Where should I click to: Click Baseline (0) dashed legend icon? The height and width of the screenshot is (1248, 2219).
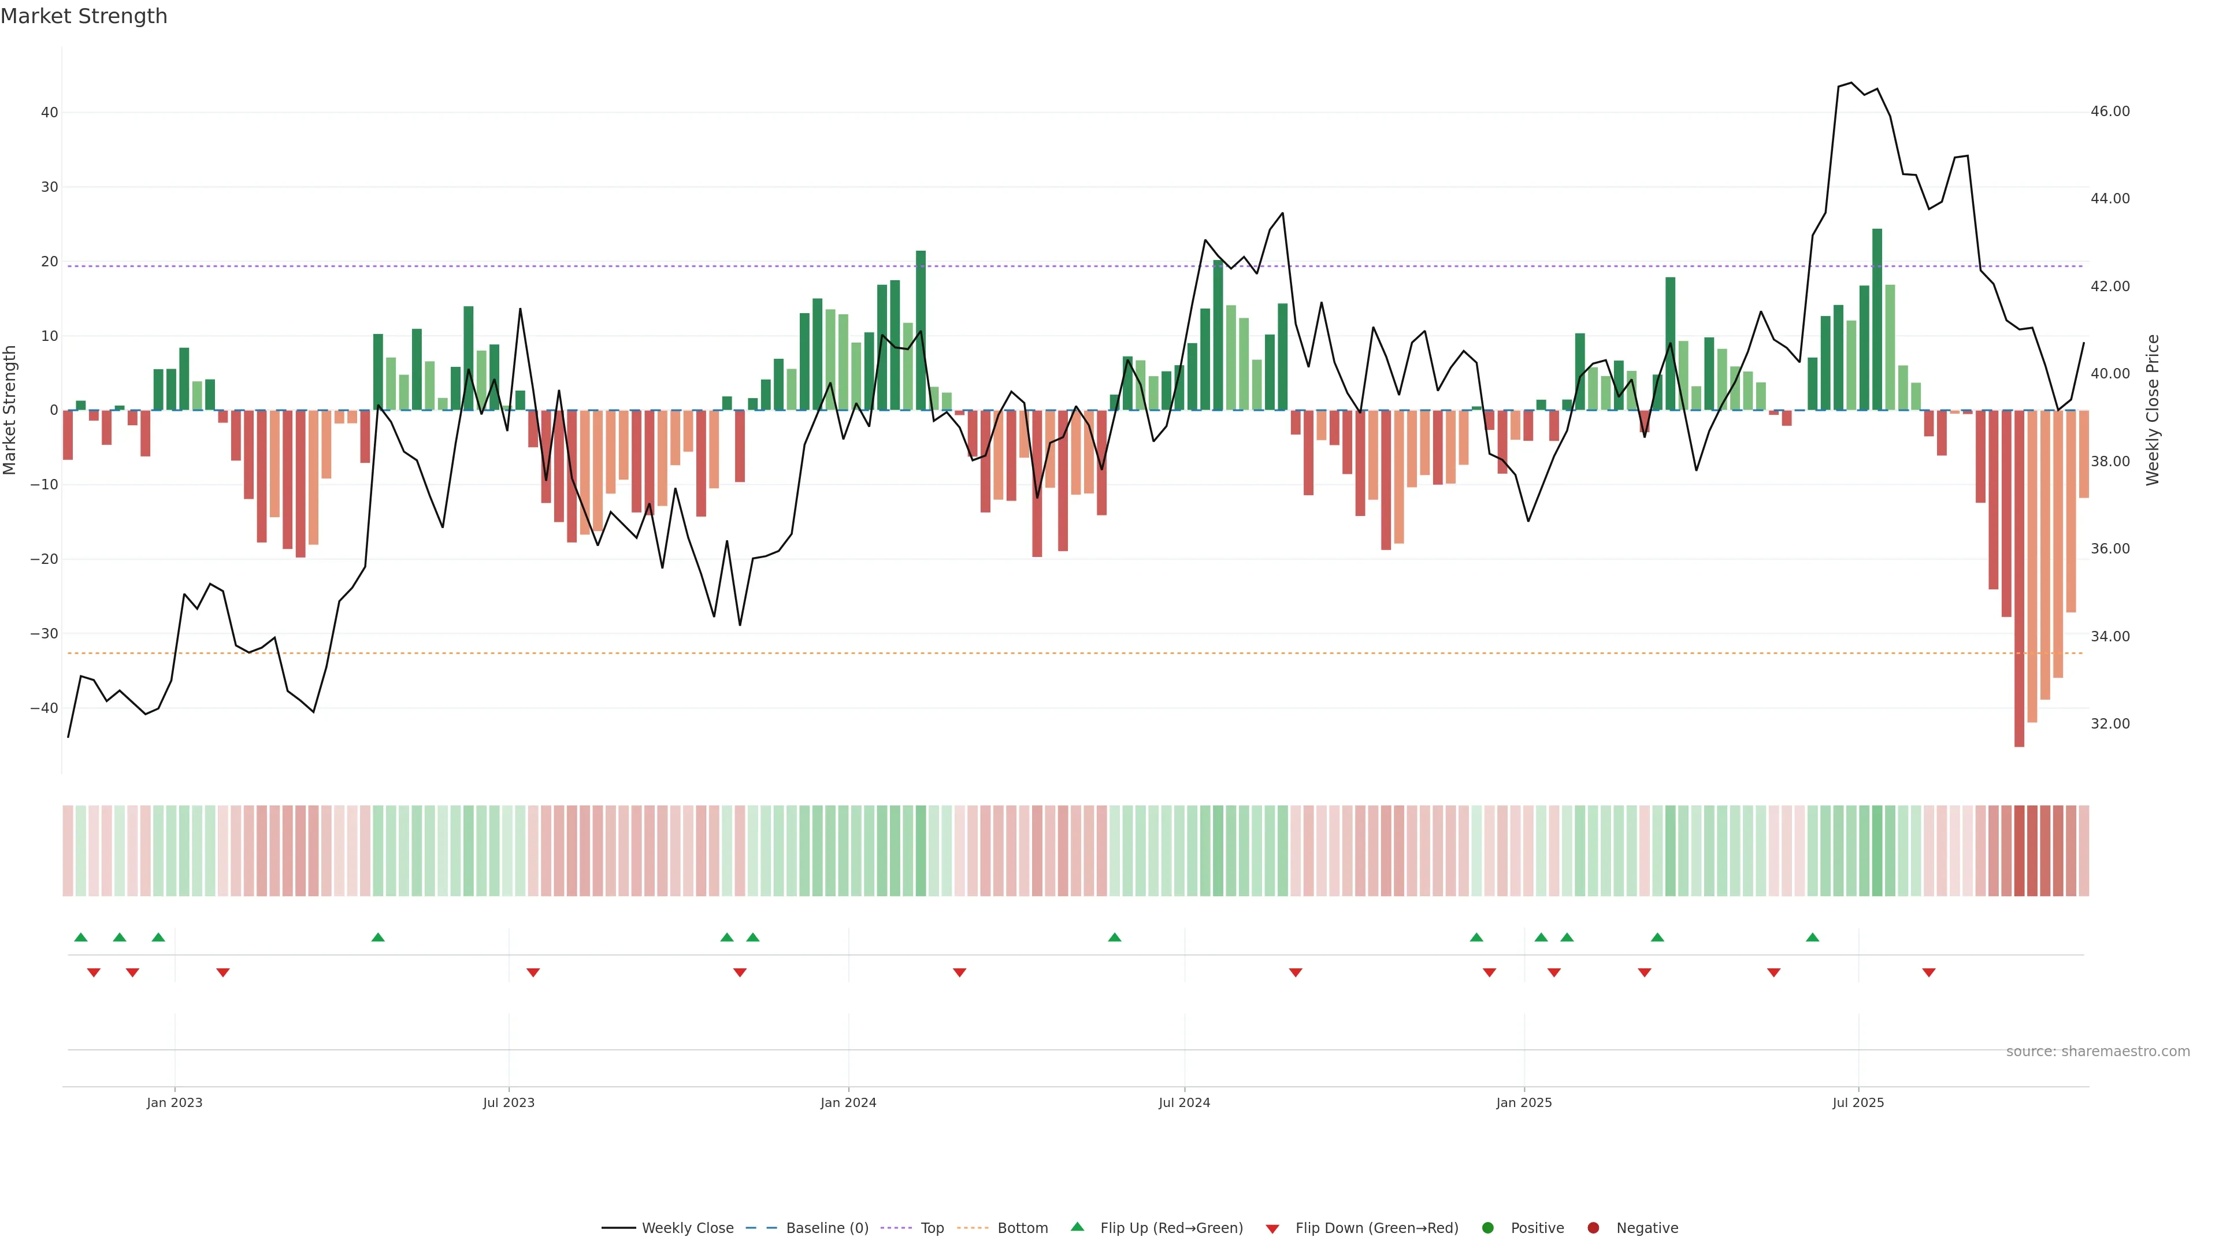(x=760, y=1228)
